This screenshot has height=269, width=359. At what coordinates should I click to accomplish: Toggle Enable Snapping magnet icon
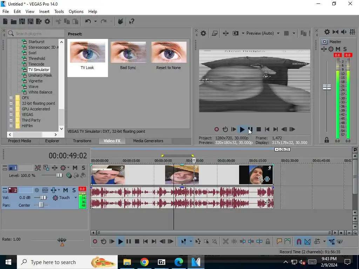pyautogui.click(x=299, y=241)
